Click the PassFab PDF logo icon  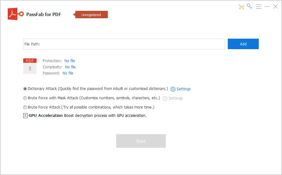15,14
